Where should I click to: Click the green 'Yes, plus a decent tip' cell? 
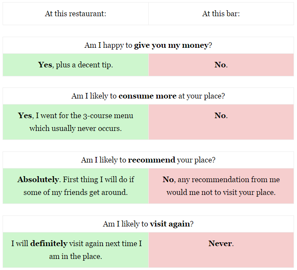(x=76, y=65)
